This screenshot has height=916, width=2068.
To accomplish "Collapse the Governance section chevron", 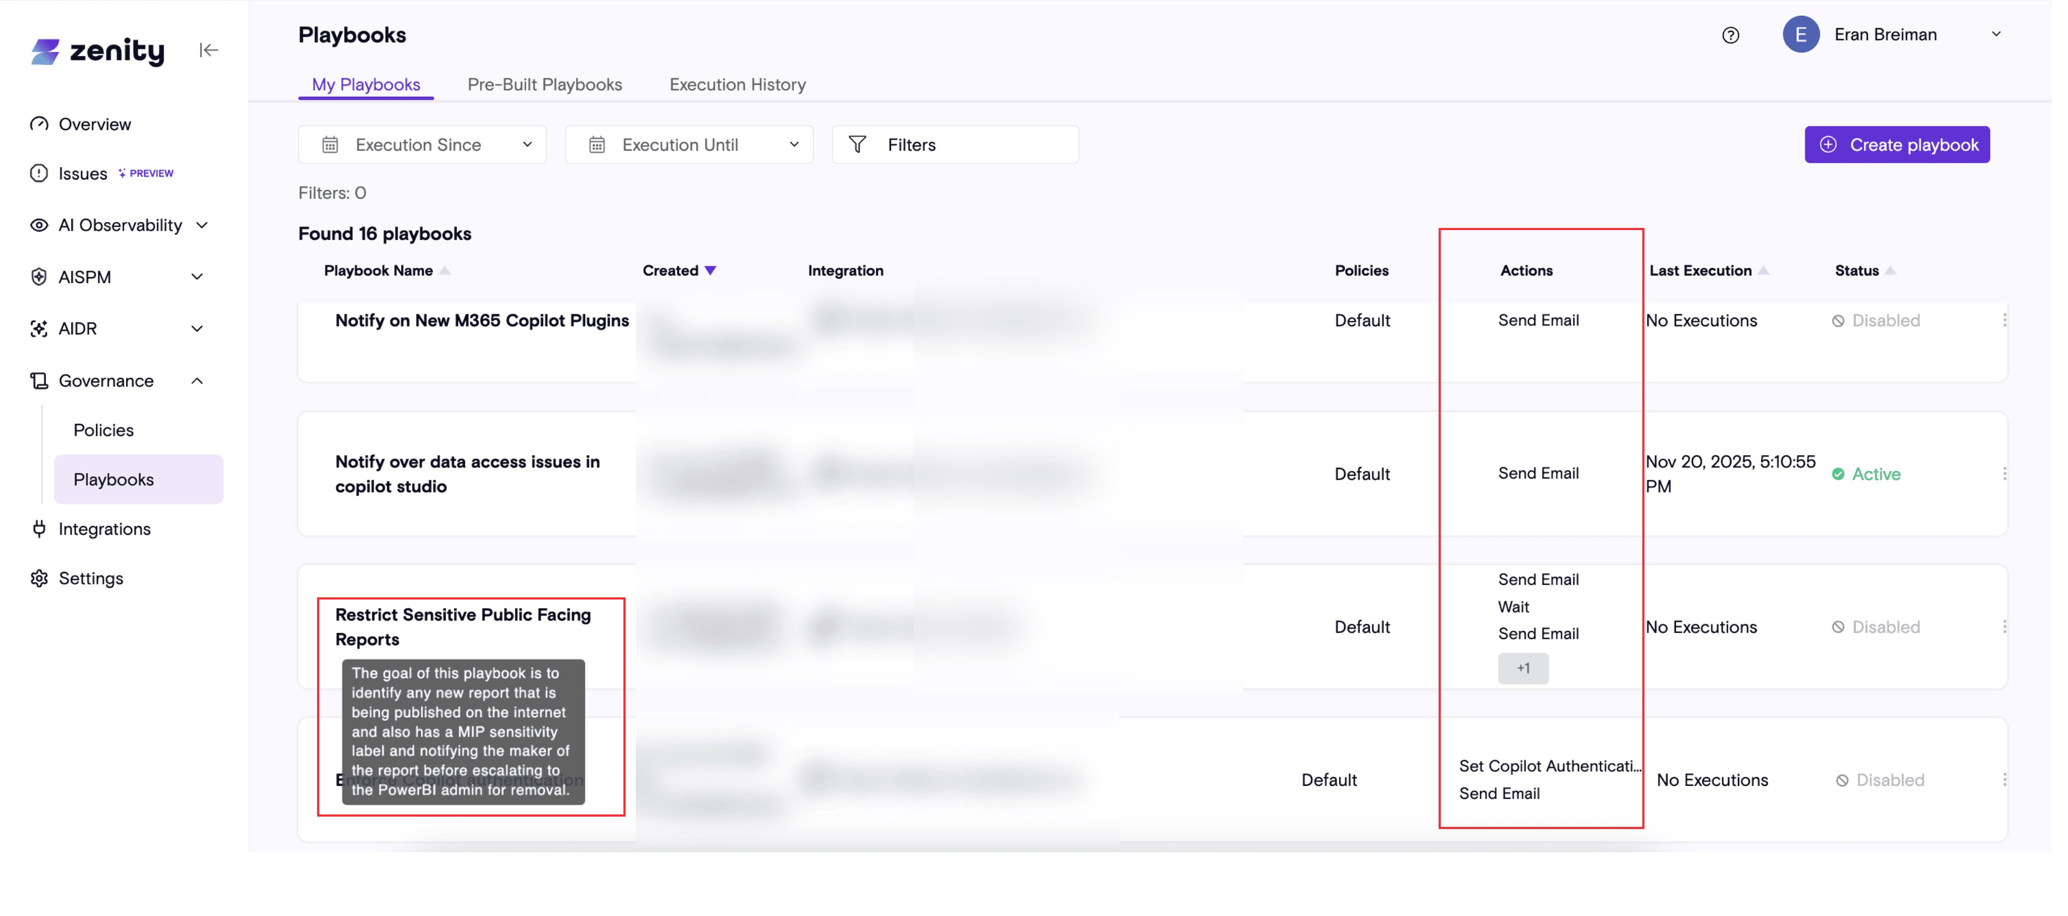I will [x=198, y=381].
